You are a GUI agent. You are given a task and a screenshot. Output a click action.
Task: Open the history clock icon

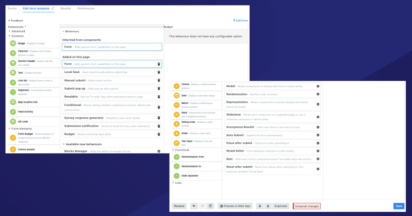210,206
